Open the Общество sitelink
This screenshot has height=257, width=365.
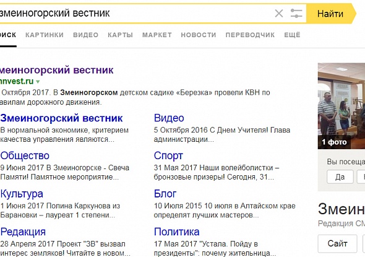click(x=25, y=156)
